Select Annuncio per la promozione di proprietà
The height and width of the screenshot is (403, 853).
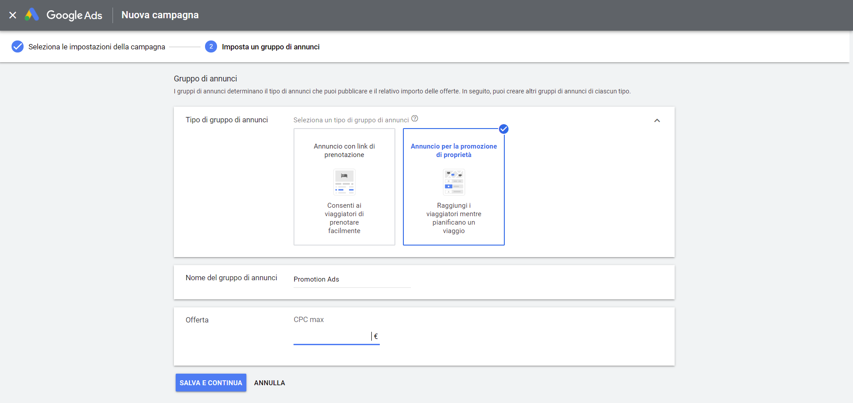click(454, 187)
